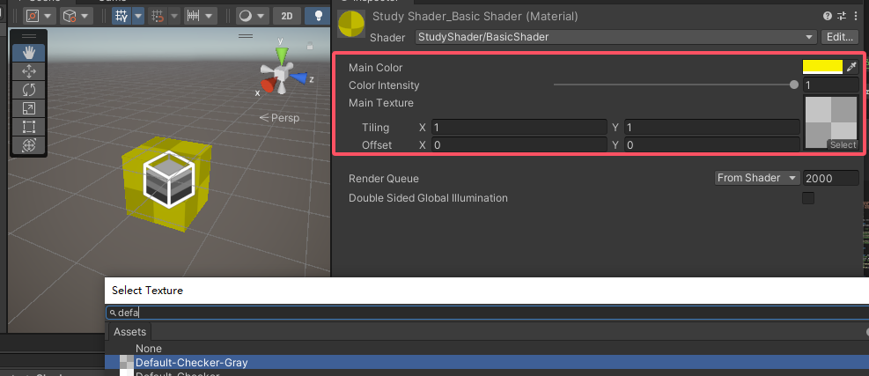
Task: Open the material help icon
Action: [x=826, y=16]
